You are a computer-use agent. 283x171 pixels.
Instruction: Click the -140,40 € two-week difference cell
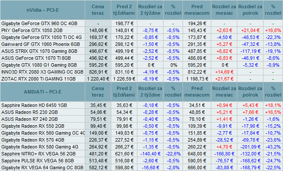[x=150, y=154]
